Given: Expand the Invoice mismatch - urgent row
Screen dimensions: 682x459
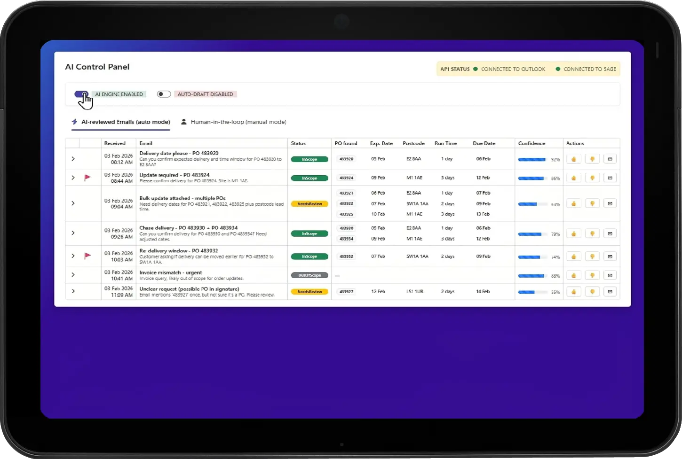Looking at the screenshot, I should tap(73, 275).
